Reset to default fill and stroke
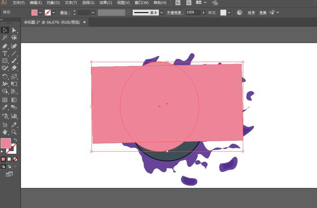 pyautogui.click(x=2, y=152)
